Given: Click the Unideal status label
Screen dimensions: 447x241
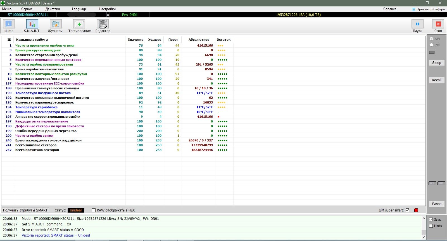Looking at the screenshot, I should pyautogui.click(x=76, y=210).
